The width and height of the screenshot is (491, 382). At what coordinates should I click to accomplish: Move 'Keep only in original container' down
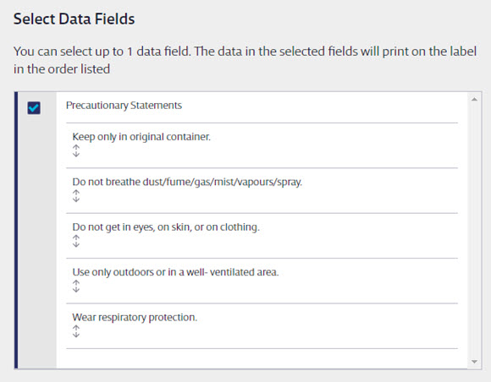point(76,154)
